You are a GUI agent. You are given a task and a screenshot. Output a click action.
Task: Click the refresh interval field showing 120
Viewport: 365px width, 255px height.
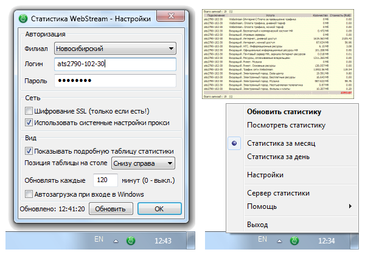pyautogui.click(x=105, y=180)
